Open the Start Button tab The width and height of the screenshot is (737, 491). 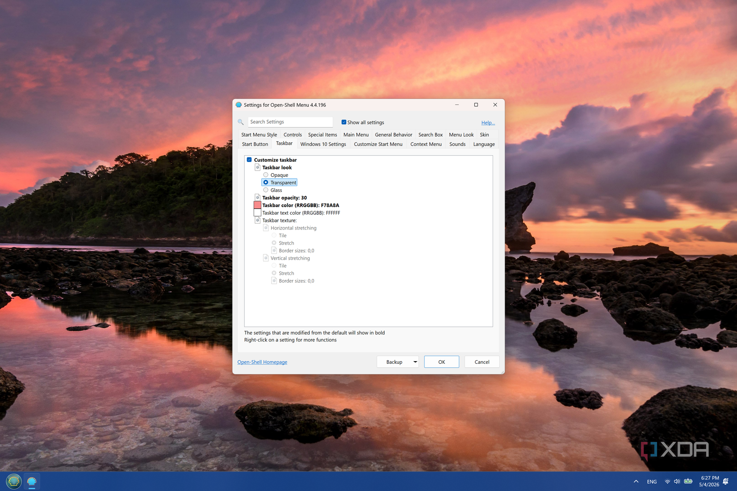(255, 144)
